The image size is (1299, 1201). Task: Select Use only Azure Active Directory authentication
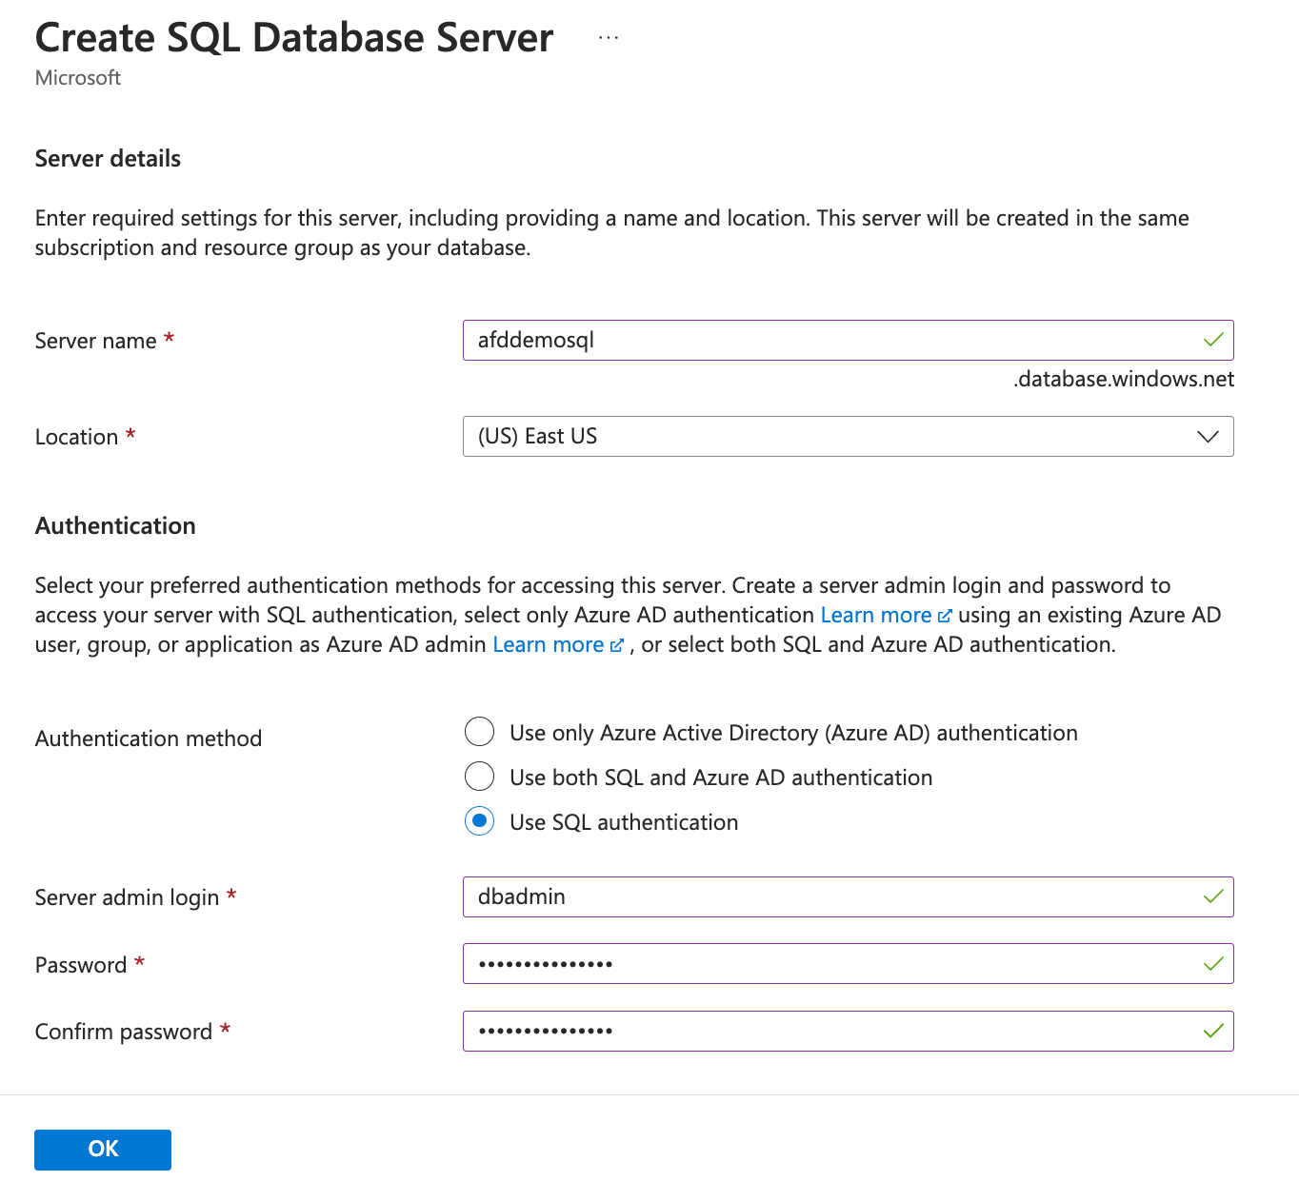click(479, 732)
